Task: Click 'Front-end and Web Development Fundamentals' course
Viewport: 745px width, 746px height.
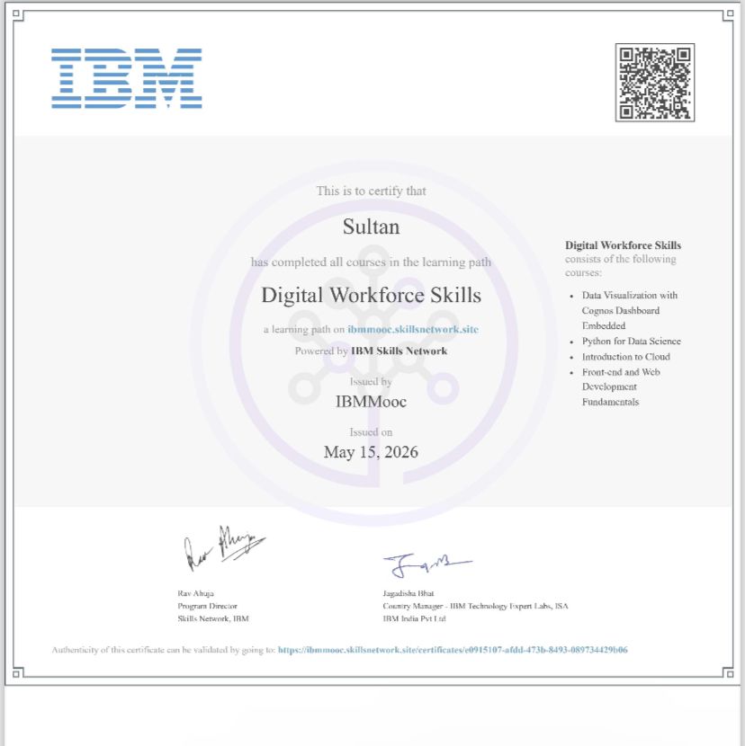Action: (621, 386)
